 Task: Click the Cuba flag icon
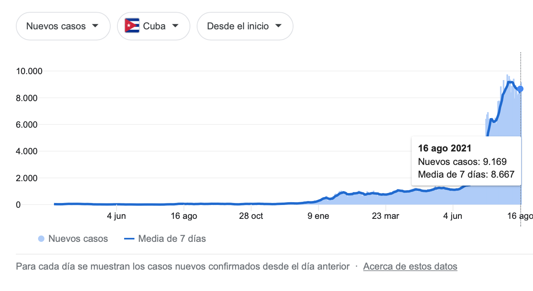[132, 26]
